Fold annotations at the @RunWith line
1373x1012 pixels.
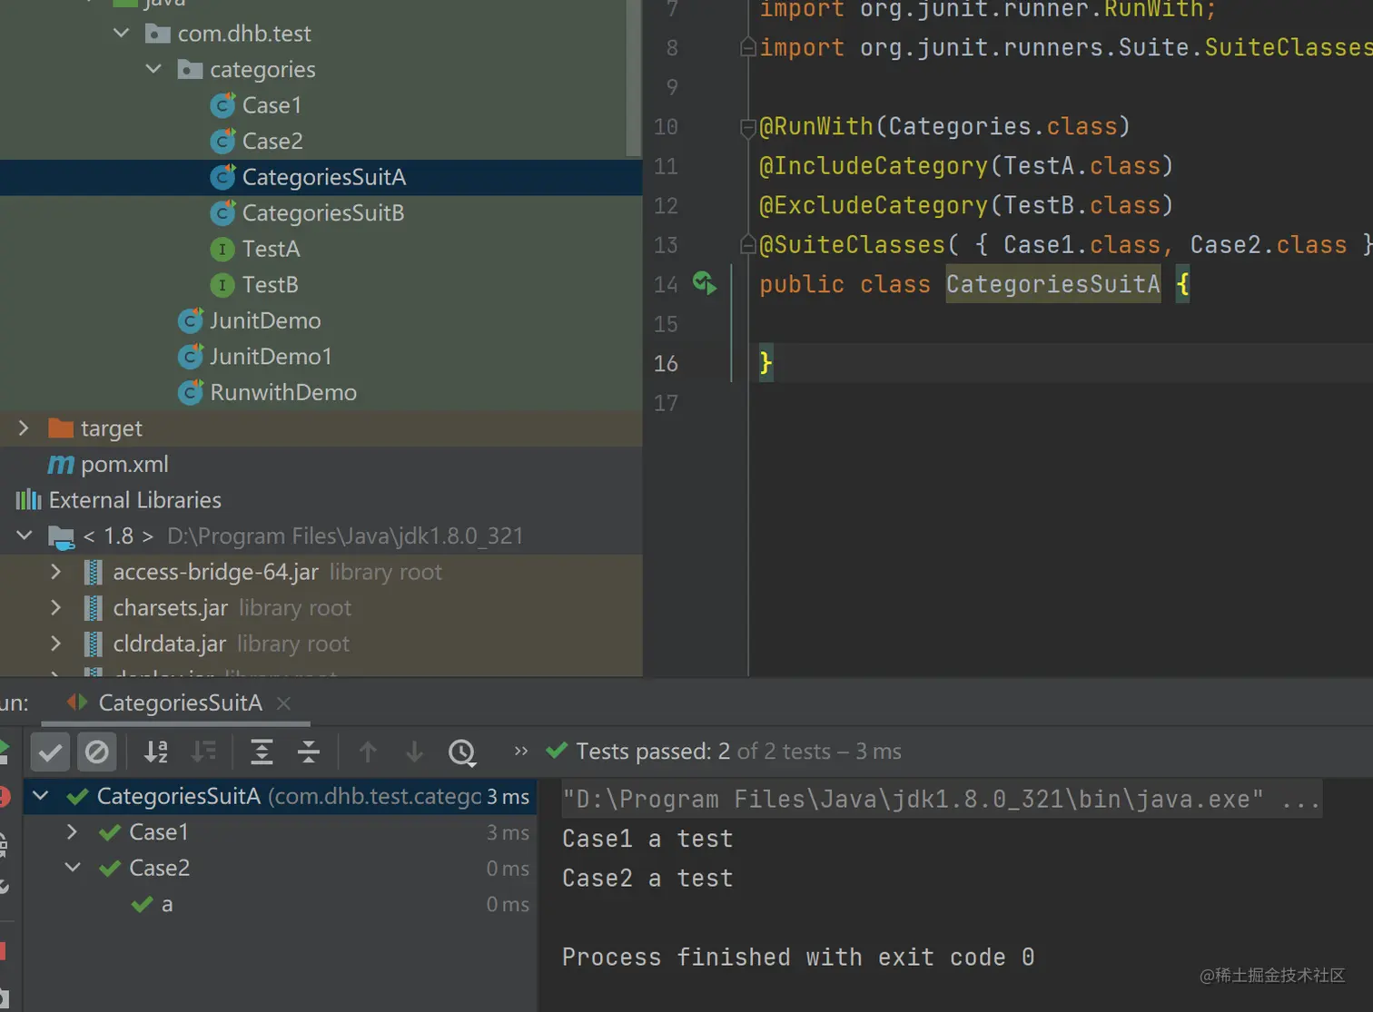coord(748,126)
